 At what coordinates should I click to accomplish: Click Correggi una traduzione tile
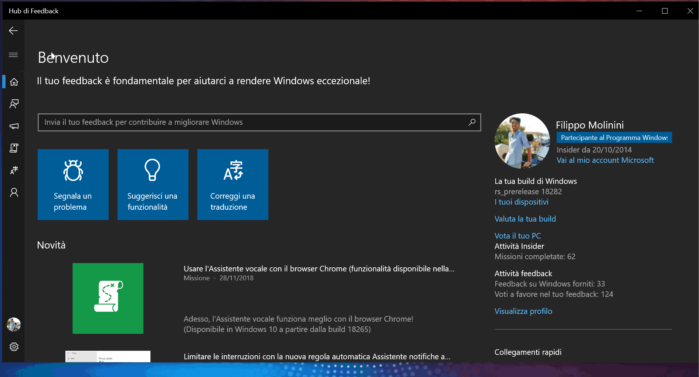233,185
